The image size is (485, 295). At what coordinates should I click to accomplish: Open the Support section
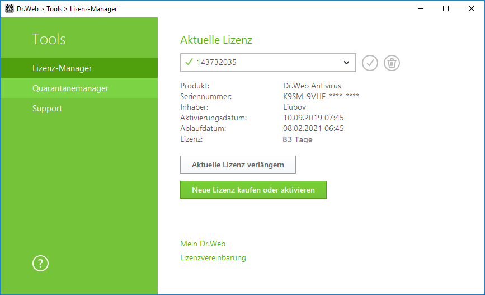point(79,109)
